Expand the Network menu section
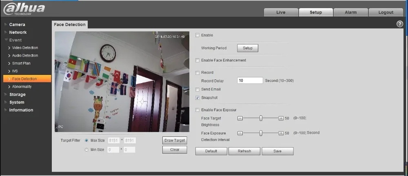Viewport: 408px width, 176px height. (18, 32)
